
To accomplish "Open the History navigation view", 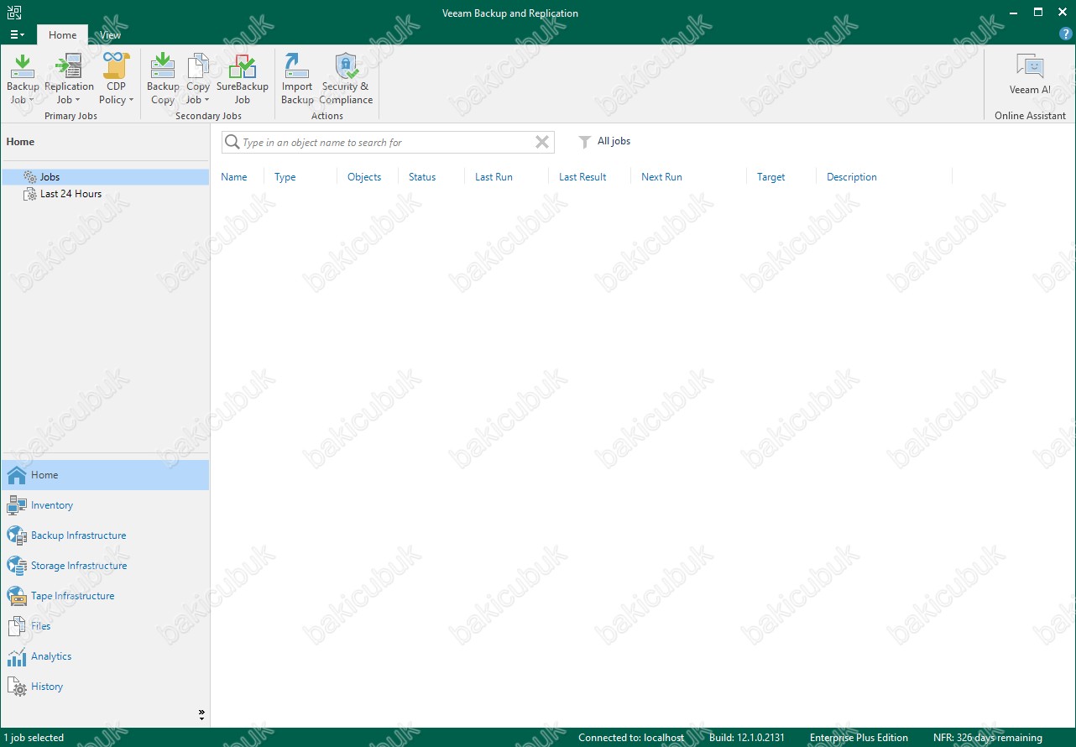I will click(105, 687).
